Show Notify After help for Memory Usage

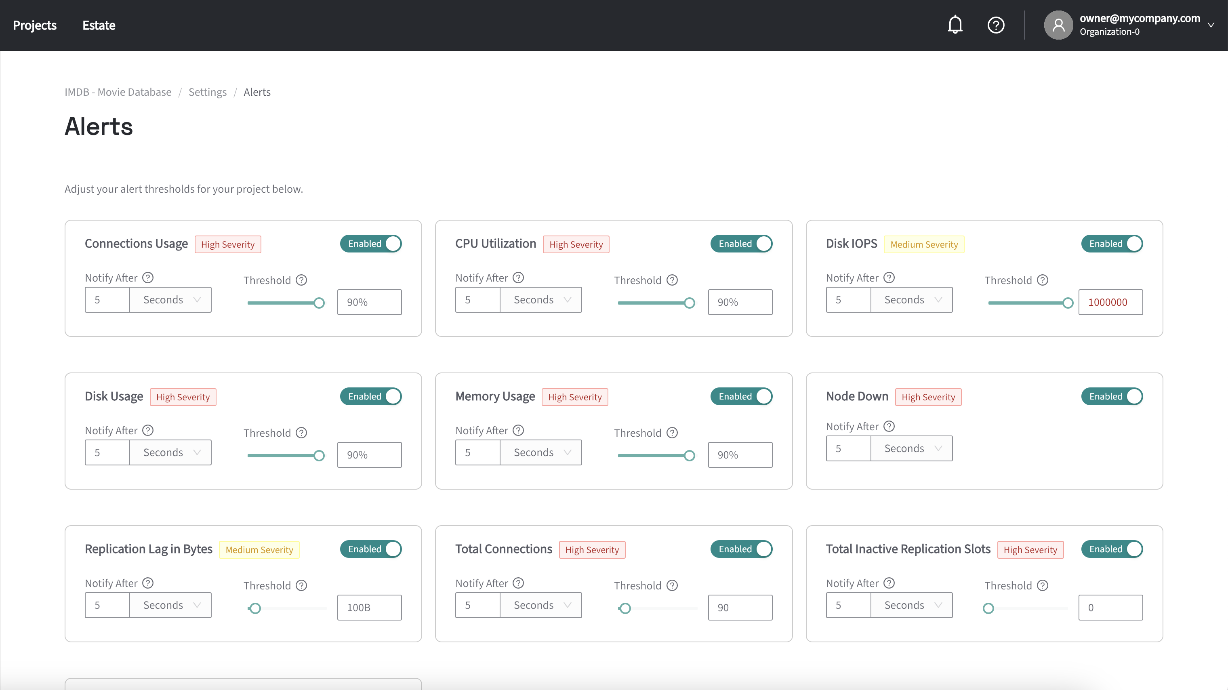519,430
